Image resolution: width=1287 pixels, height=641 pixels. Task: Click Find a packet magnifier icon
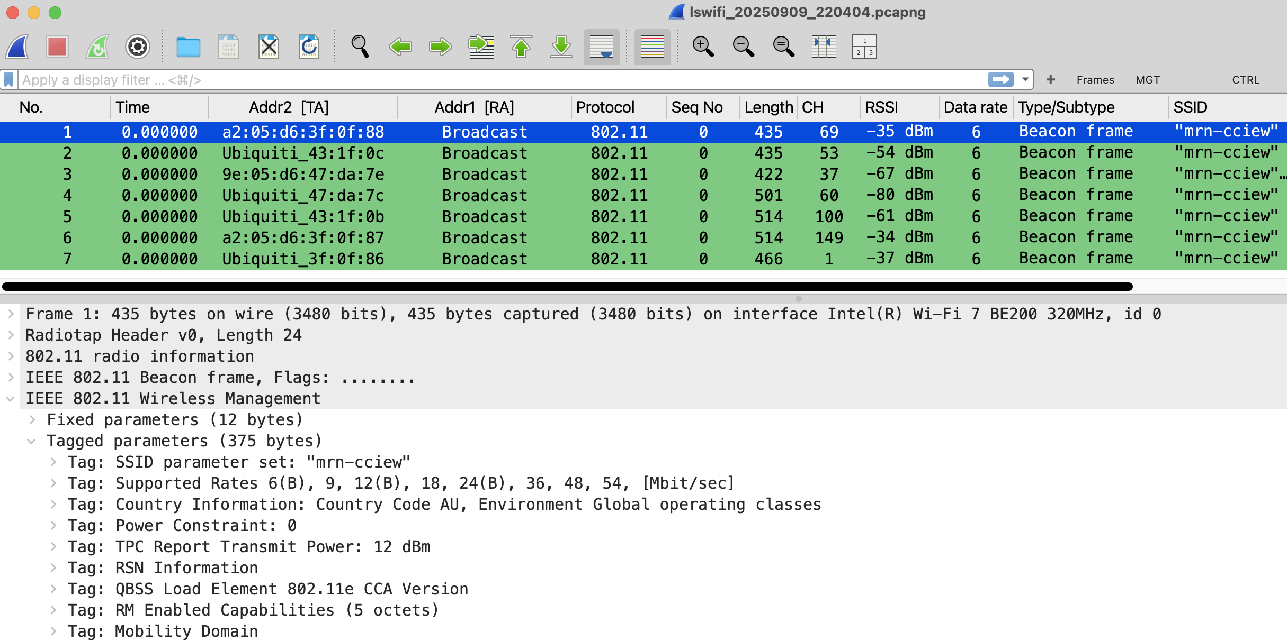(x=360, y=47)
